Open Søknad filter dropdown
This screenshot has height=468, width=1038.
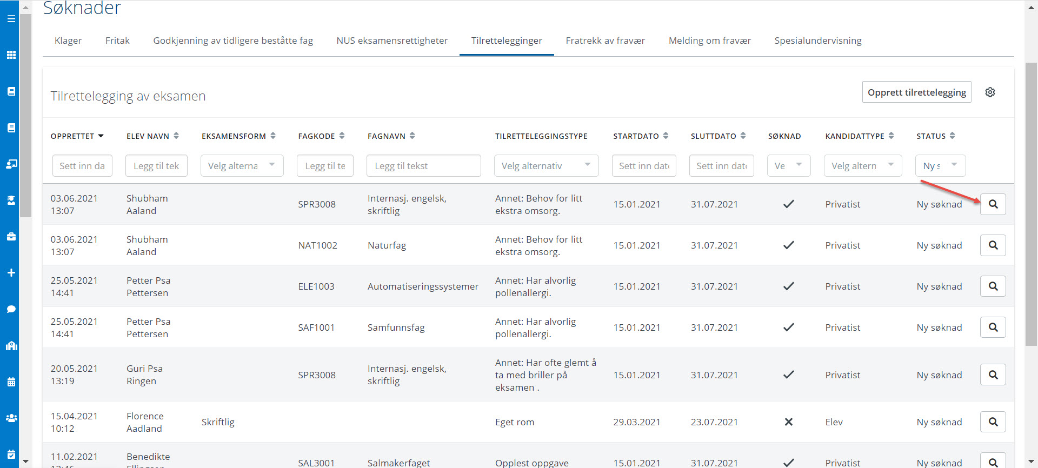[x=789, y=166]
